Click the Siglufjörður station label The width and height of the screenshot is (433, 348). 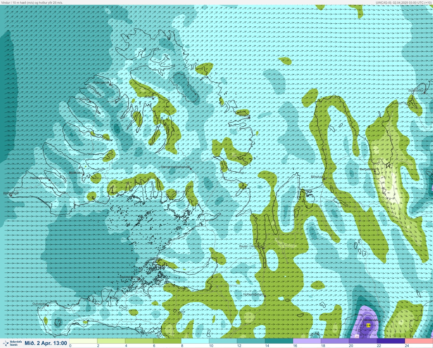[x=416, y=91]
